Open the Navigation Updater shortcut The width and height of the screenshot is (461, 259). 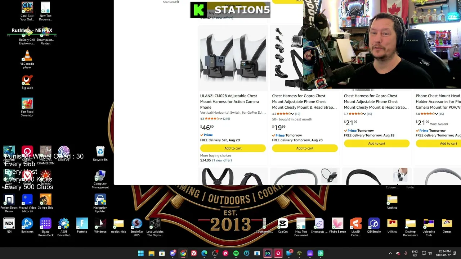pyautogui.click(x=100, y=204)
